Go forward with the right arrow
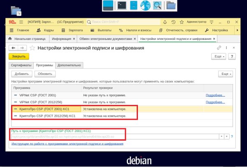This screenshot has width=247, height=167. (22, 48)
